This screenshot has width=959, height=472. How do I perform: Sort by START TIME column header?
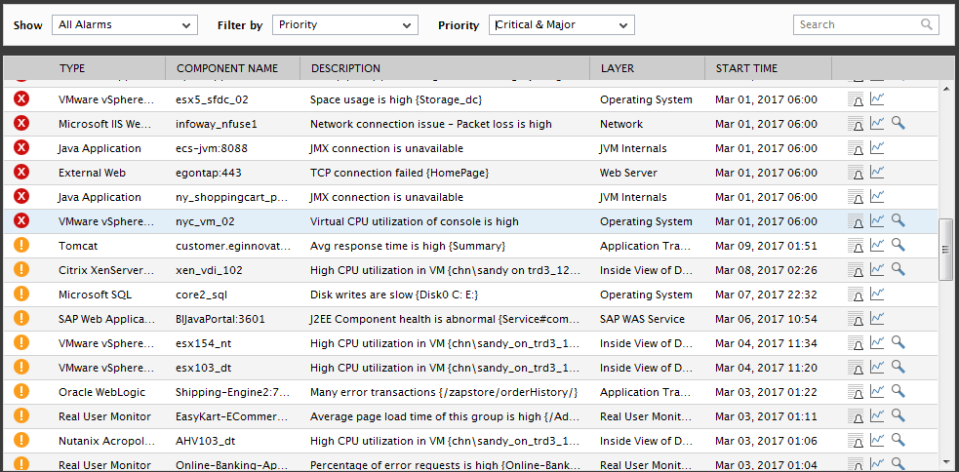click(746, 68)
